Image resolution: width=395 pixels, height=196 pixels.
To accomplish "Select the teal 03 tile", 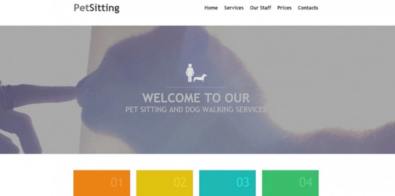I will click(228, 183).
